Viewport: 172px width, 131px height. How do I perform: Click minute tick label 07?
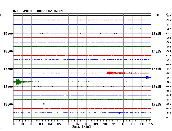click(x=78, y=124)
